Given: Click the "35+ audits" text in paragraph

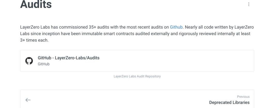Looking at the screenshot, I should [x=102, y=27].
